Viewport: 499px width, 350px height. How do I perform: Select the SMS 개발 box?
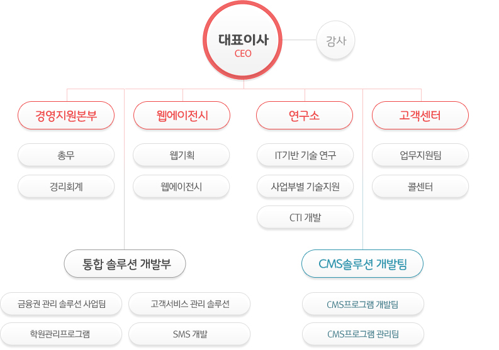[x=189, y=334]
